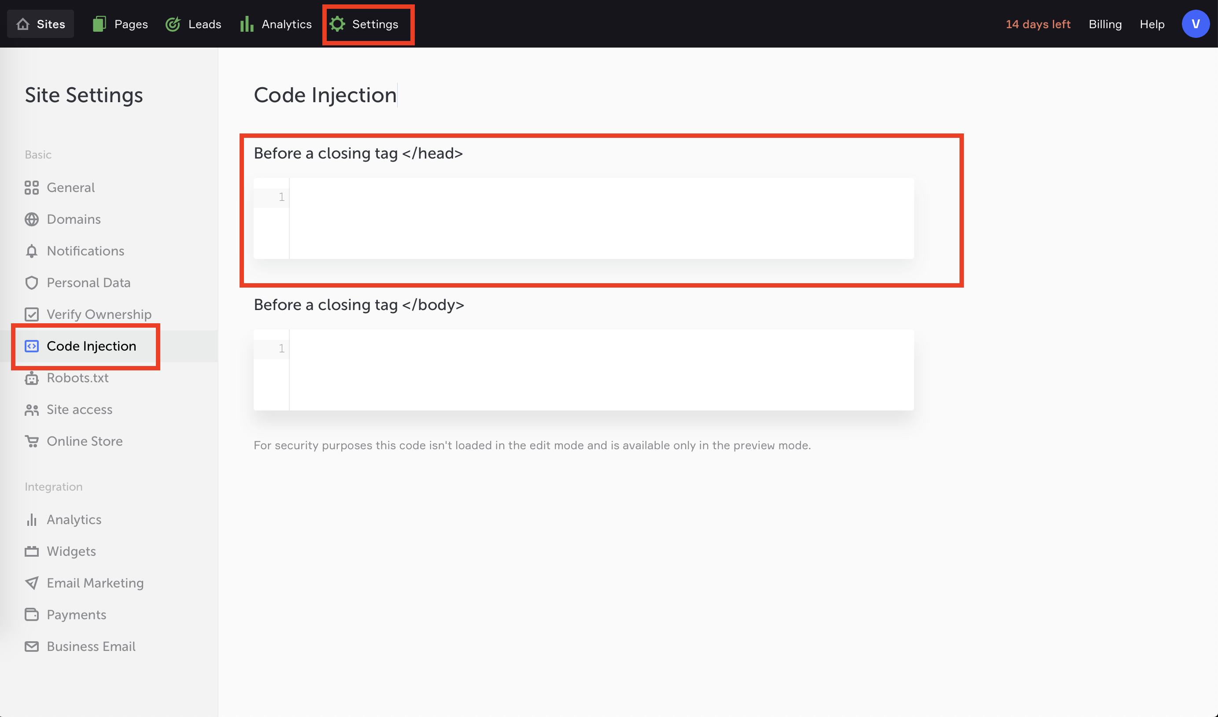Click the green Pages icon
Image resolution: width=1218 pixels, height=717 pixels.
pyautogui.click(x=99, y=24)
